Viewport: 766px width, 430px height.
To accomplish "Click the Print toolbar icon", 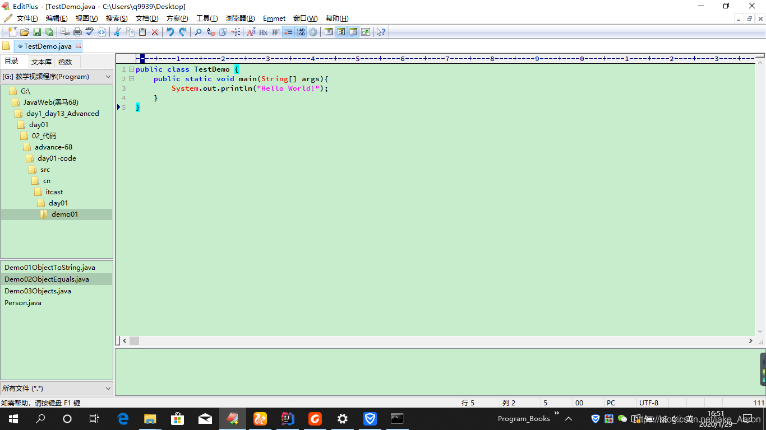I will 77,32.
